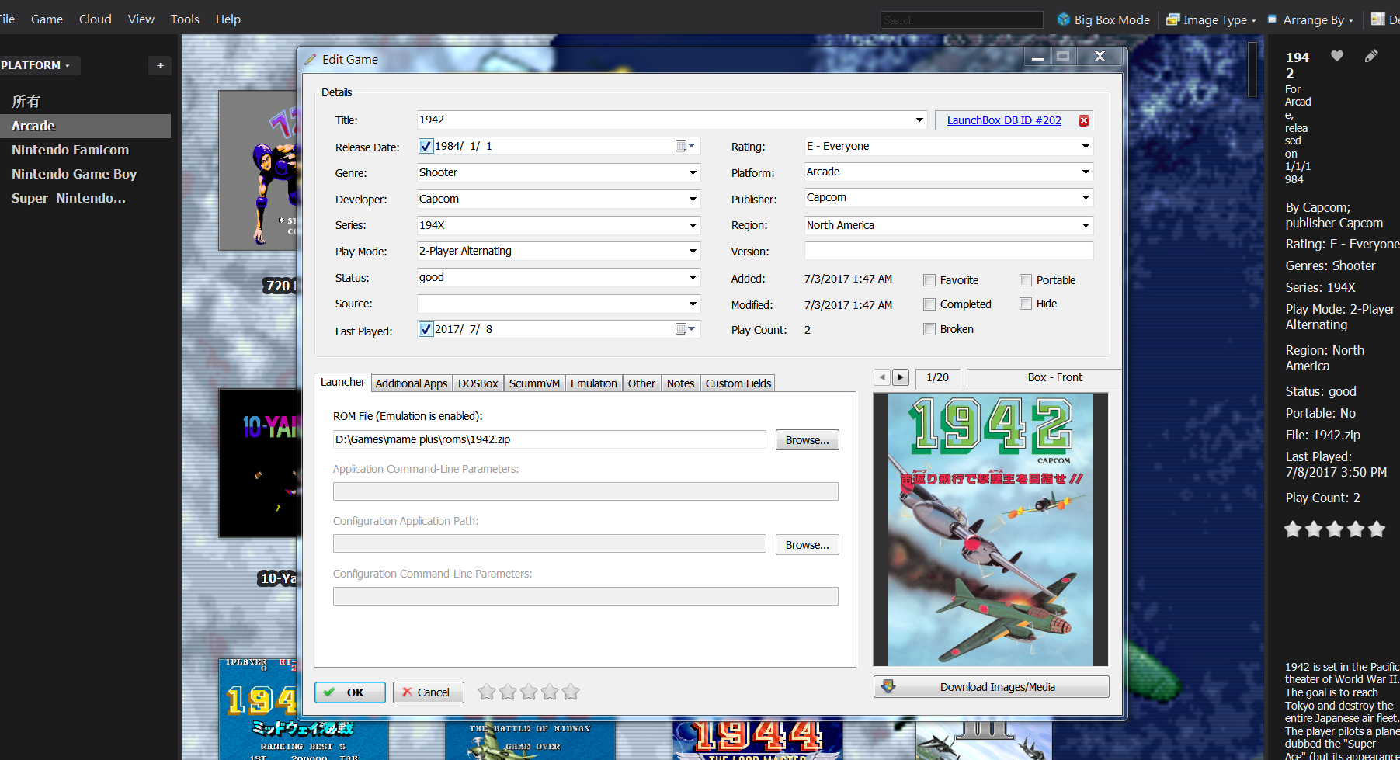The image size is (1400, 760).
Task: Click the Cancel button
Action: [428, 692]
